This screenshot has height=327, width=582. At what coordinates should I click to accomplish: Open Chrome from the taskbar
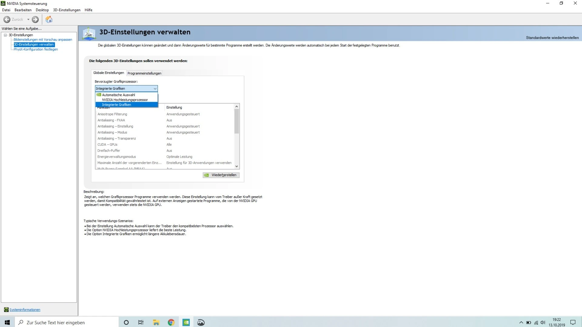click(171, 322)
